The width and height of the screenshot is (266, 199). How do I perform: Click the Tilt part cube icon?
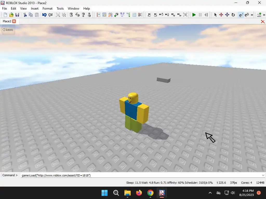(x=77, y=15)
